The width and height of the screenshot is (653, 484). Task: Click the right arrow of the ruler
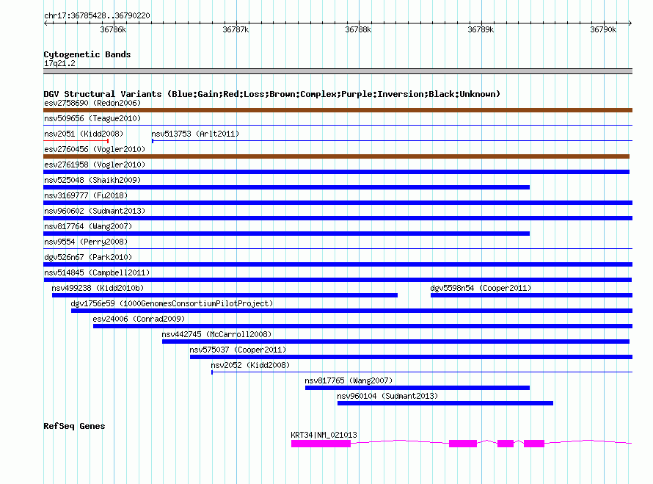click(630, 23)
